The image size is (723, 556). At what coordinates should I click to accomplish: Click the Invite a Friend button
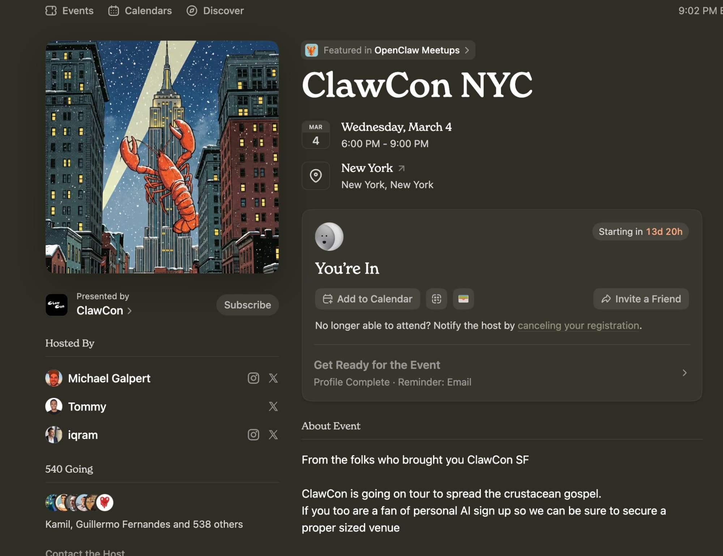pyautogui.click(x=641, y=299)
